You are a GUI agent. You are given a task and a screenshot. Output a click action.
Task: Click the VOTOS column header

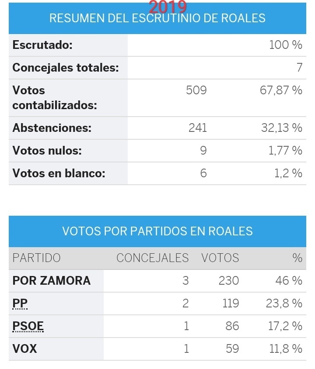pos(220,258)
